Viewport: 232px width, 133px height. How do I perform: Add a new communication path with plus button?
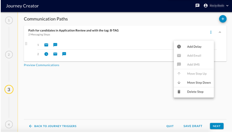[x=223, y=19]
